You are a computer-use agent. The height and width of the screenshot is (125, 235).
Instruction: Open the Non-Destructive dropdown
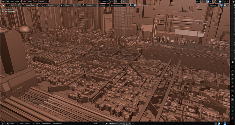(118, 5)
